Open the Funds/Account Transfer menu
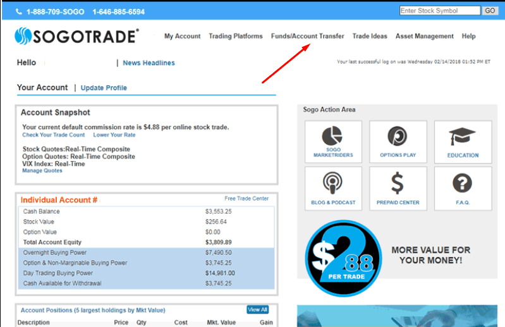505x327 pixels. (307, 36)
